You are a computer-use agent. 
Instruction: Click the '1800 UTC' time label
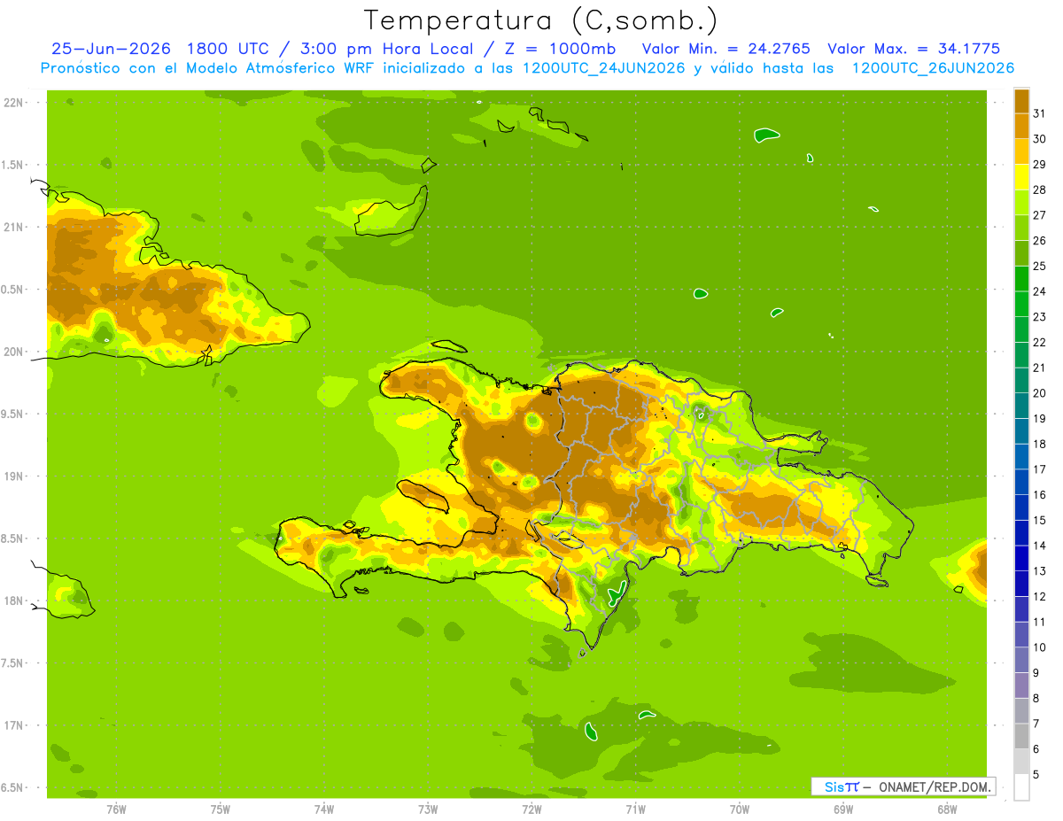point(229,49)
